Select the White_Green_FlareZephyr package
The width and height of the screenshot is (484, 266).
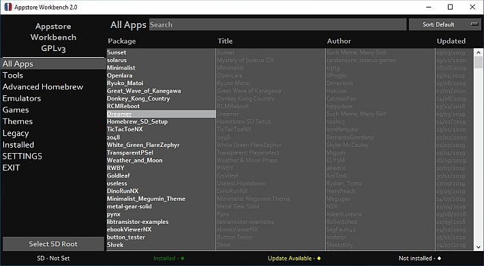click(x=161, y=145)
